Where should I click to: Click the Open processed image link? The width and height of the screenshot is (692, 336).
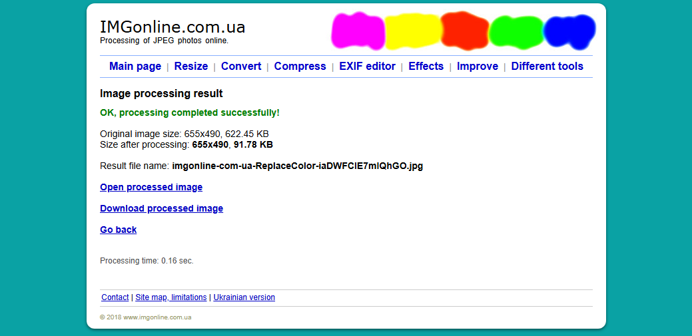[151, 187]
